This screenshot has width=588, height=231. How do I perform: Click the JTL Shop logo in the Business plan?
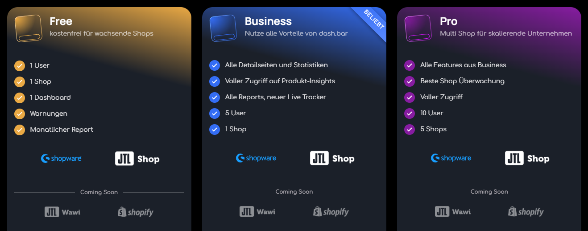(x=332, y=158)
